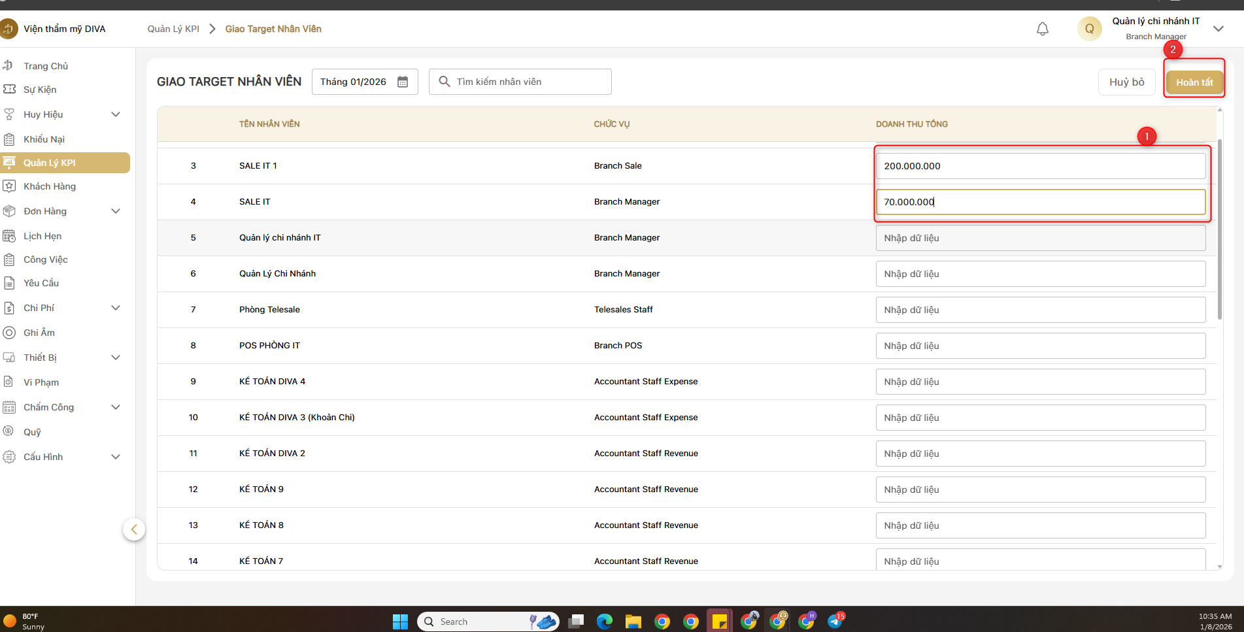Expand the Đơn Hàng submenu
The image size is (1244, 632).
116,211
